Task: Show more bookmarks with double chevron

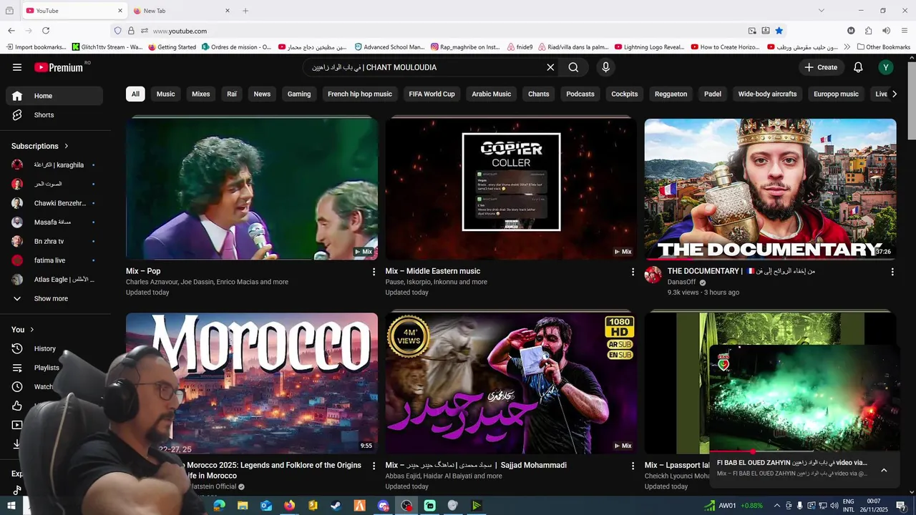Action: (847, 47)
